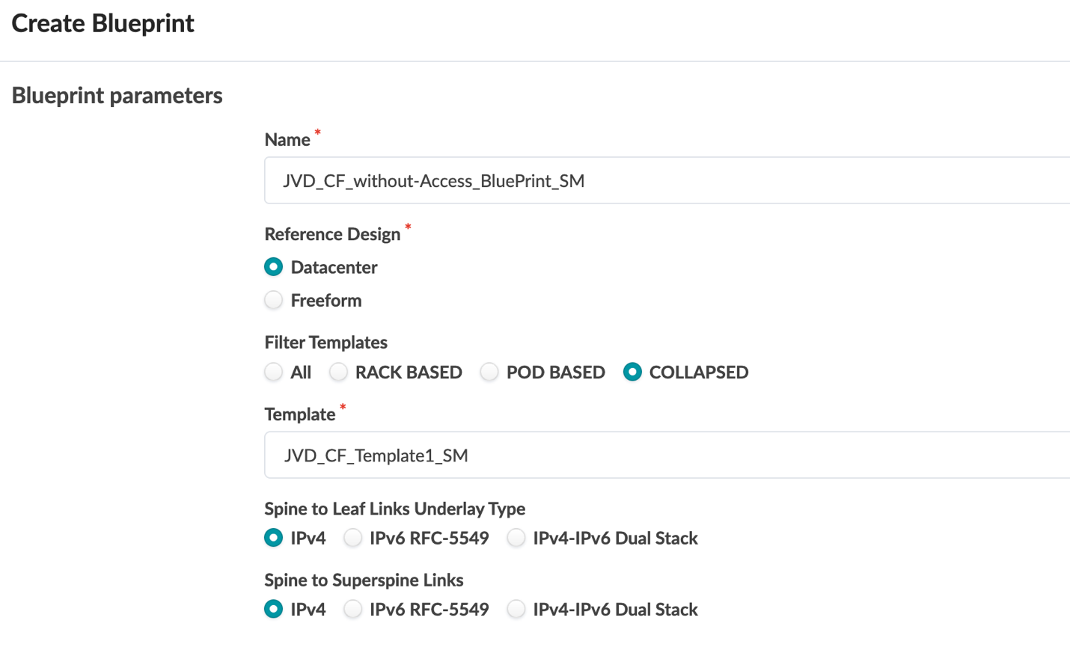
Task: Select the COLLAPSED template filter
Action: [632, 372]
